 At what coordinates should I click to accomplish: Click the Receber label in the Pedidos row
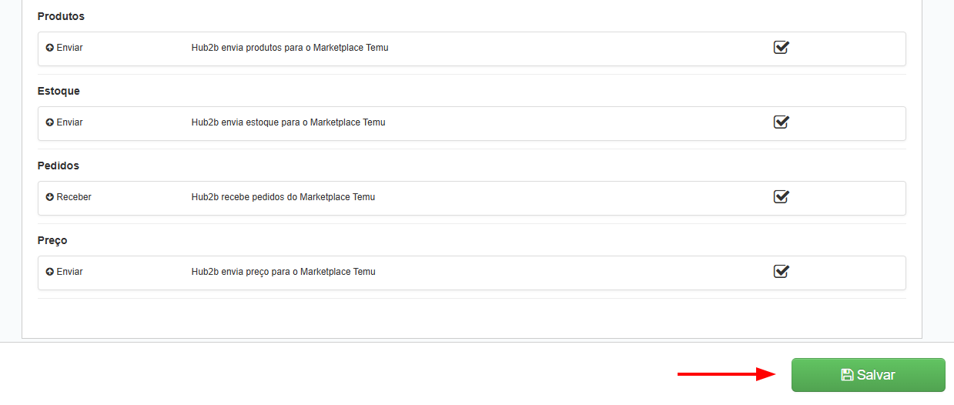point(74,197)
